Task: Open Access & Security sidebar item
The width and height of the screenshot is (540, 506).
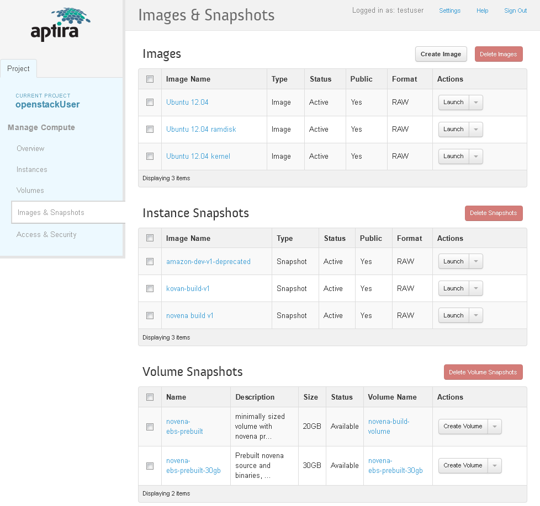Action: [46, 234]
